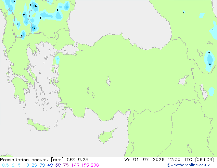Click the 10 mm legend value
The width and height of the screenshot is (217, 168).
(26, 165)
